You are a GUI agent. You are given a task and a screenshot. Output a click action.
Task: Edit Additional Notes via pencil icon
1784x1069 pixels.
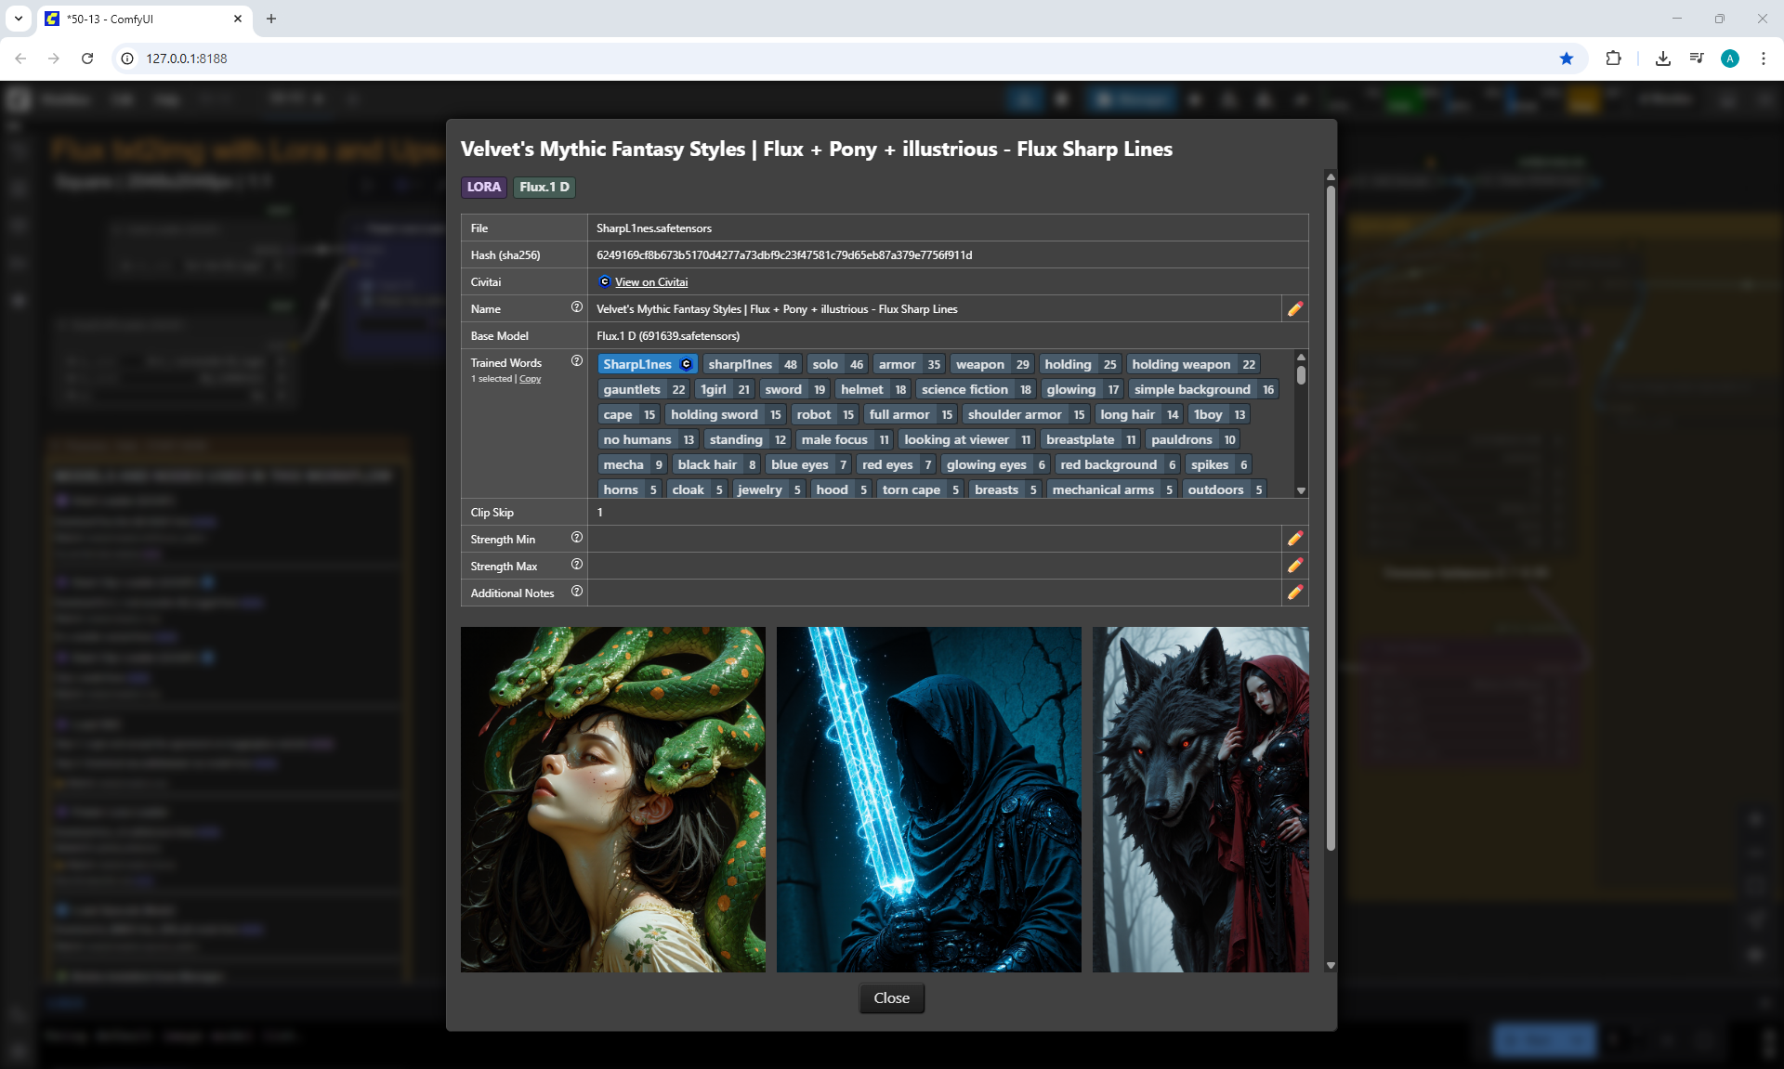[1294, 593]
